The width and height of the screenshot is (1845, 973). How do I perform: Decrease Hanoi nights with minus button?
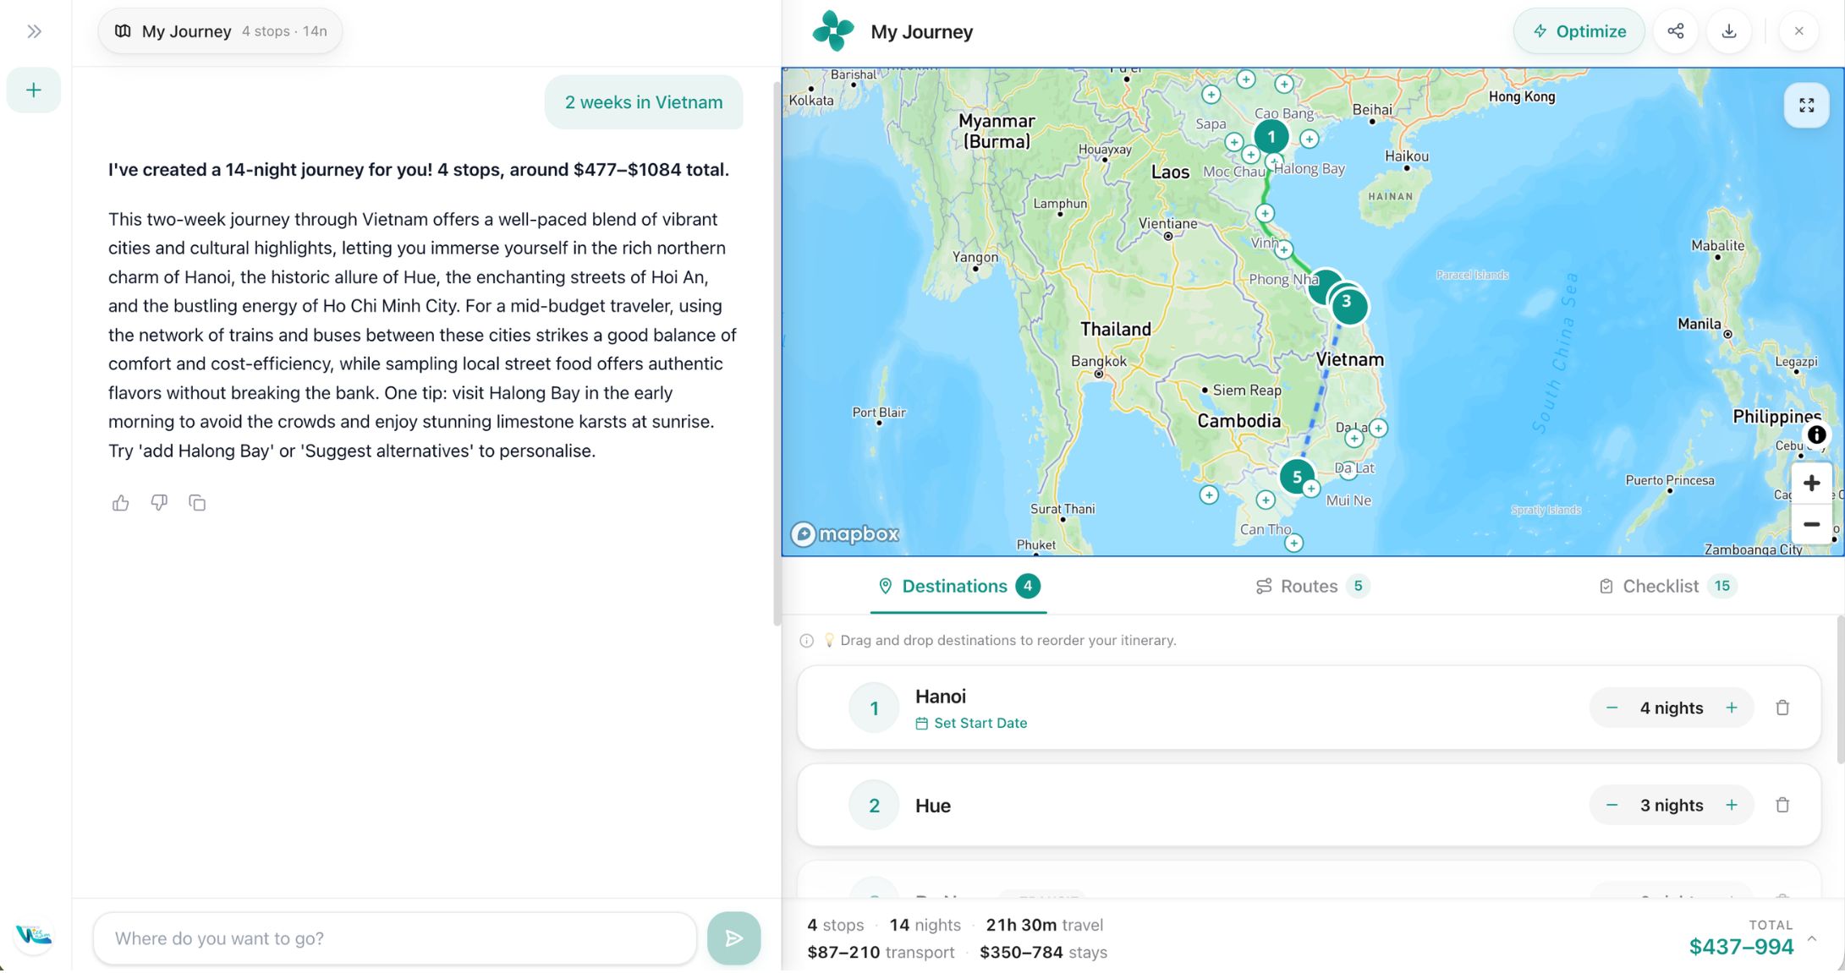pyautogui.click(x=1612, y=708)
